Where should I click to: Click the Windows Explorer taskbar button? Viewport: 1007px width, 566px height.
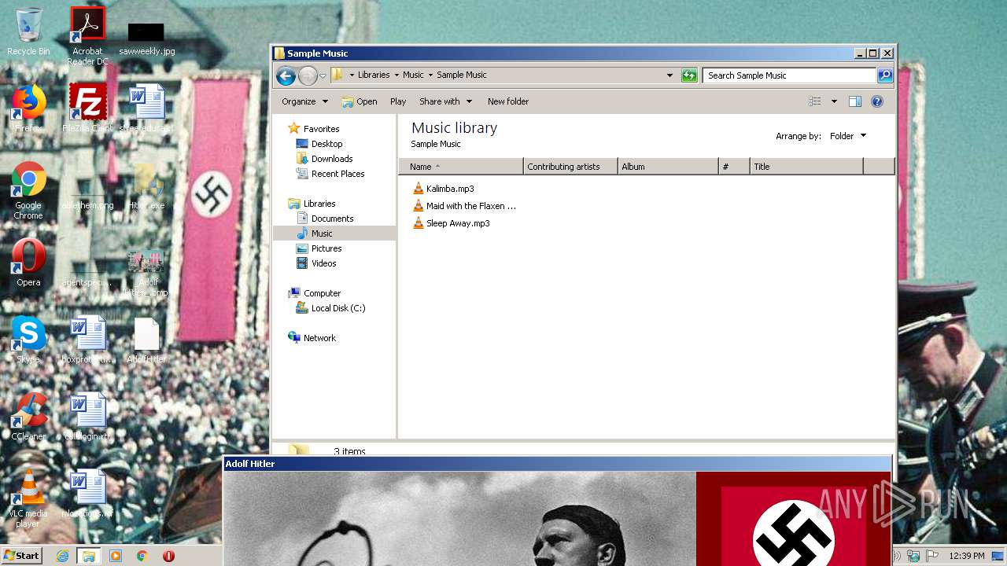(x=89, y=556)
